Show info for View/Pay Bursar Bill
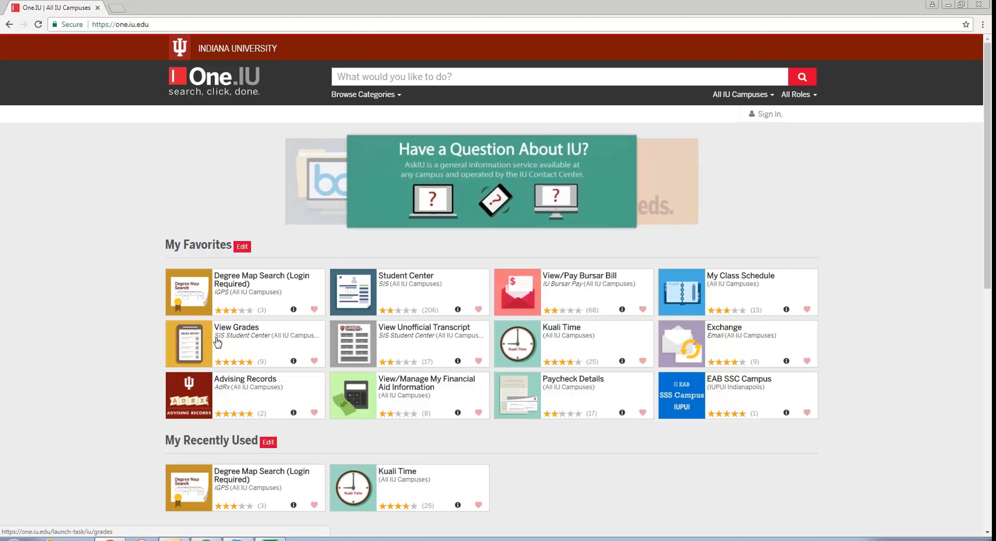Viewport: 996px width, 541px height. [x=622, y=309]
